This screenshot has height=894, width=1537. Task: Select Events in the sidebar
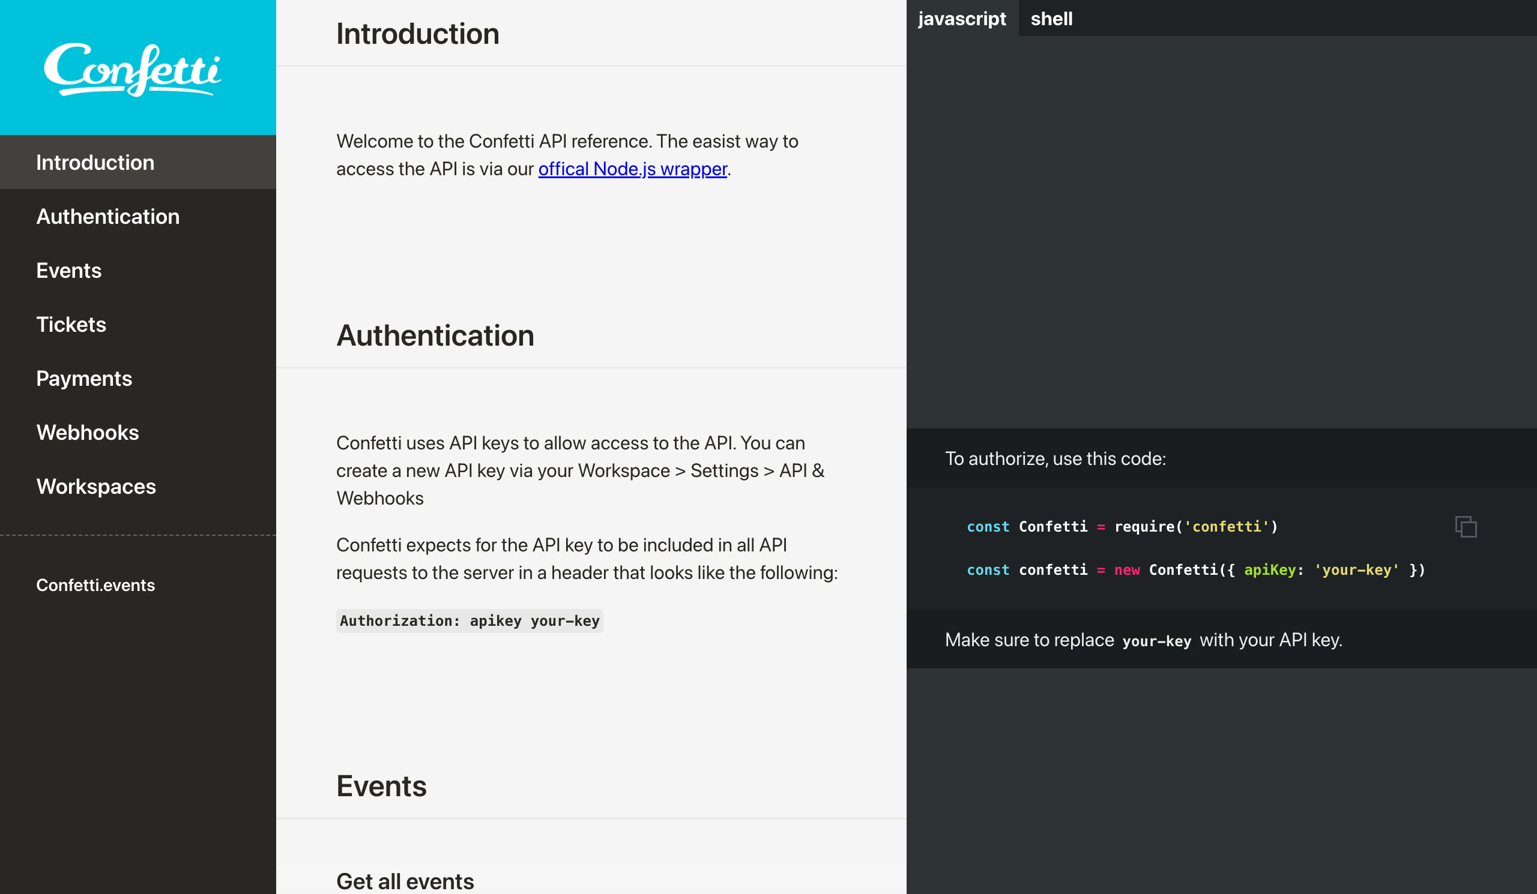point(138,270)
